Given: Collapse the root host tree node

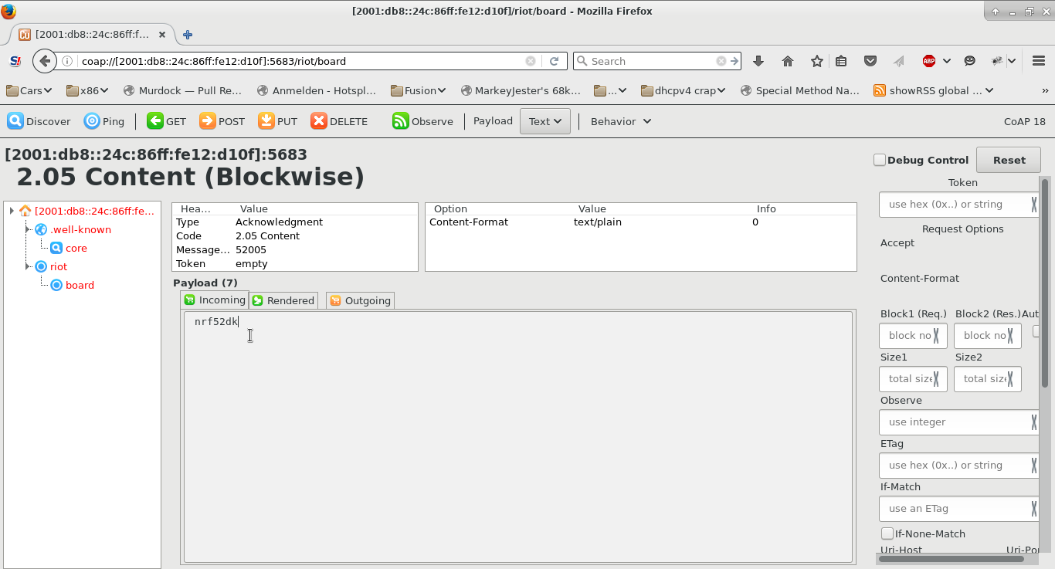Looking at the screenshot, I should tap(12, 211).
